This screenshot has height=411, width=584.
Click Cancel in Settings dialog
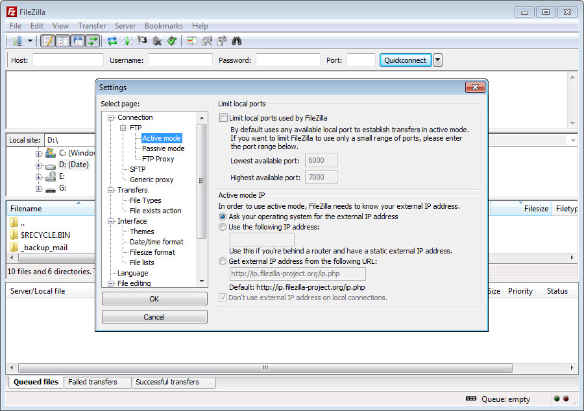click(154, 317)
